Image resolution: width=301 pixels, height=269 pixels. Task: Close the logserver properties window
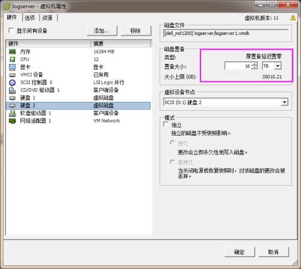coord(288,4)
